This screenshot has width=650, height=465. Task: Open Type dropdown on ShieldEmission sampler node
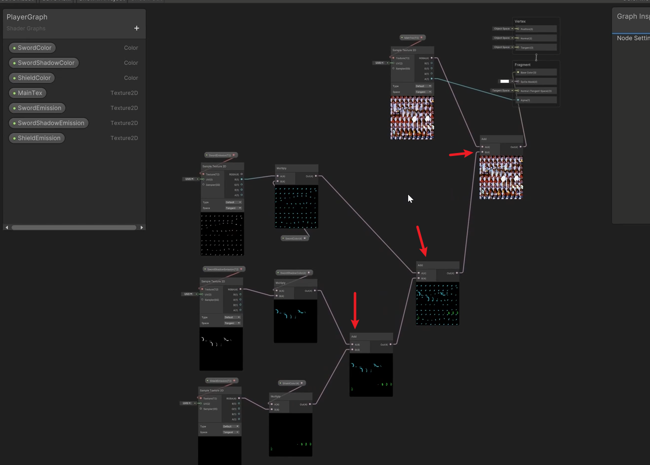231,426
